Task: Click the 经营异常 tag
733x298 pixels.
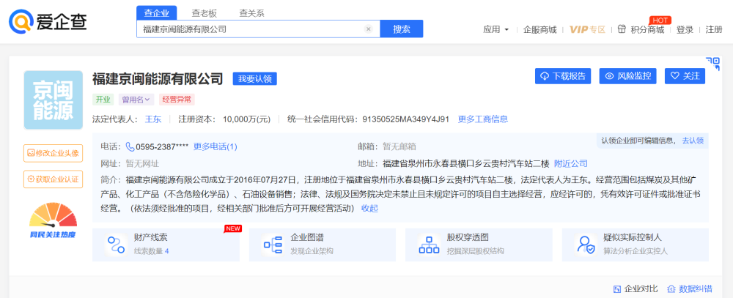Action: 177,100
